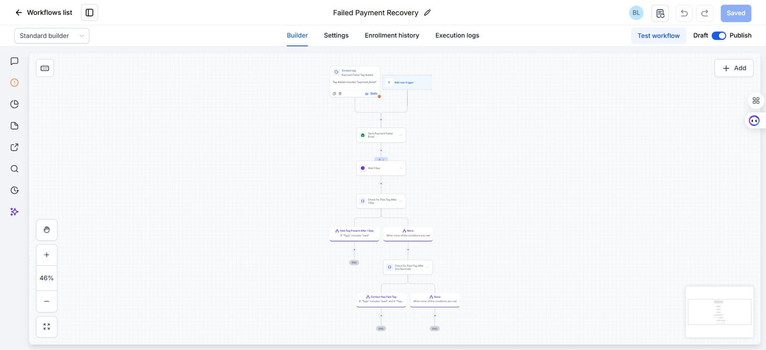
Task: Click the sticky note icon in left sidebar
Action: coord(14,126)
